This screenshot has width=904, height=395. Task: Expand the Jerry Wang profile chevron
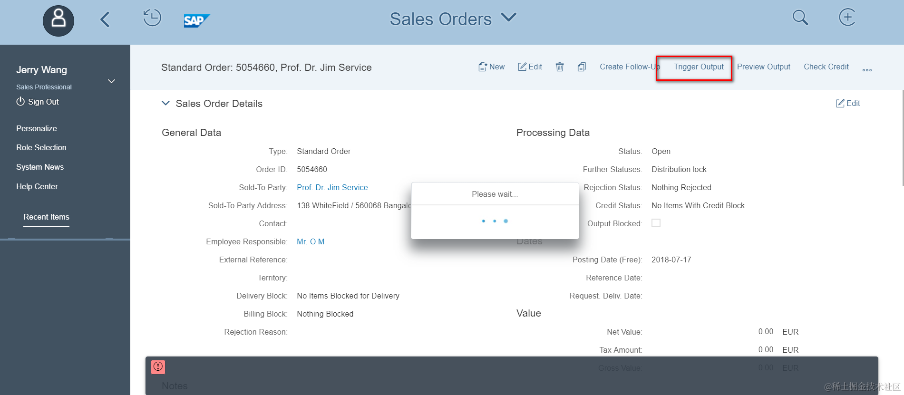(x=112, y=81)
